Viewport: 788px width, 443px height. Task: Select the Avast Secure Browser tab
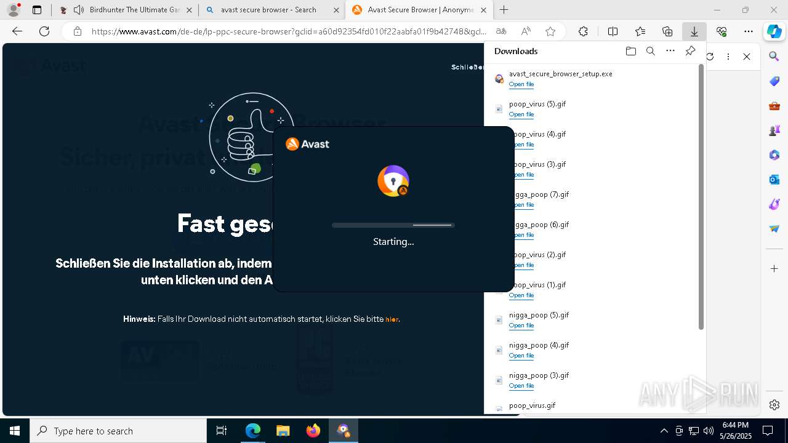419,10
